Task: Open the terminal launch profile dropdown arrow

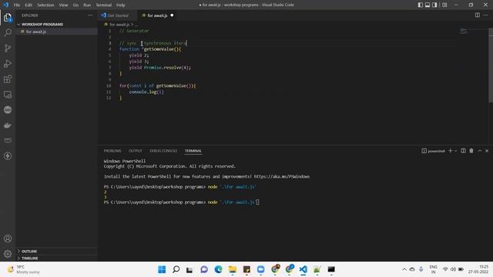Action: tap(455, 151)
